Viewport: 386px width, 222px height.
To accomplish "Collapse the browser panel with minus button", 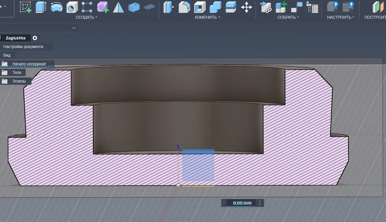I will coord(74,28).
